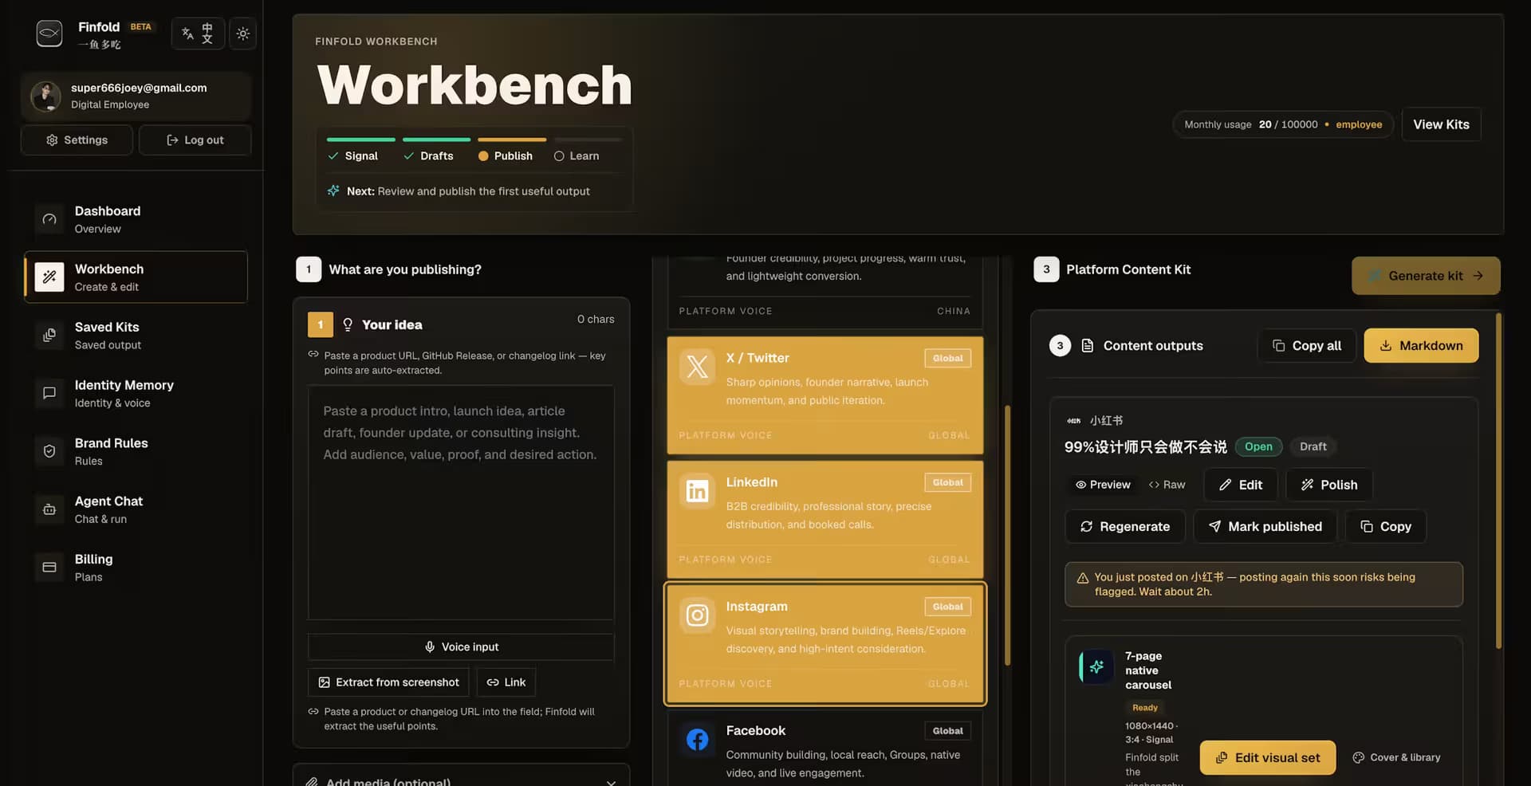The width and height of the screenshot is (1531, 786).
Task: Click the View Kits button
Action: (x=1441, y=124)
